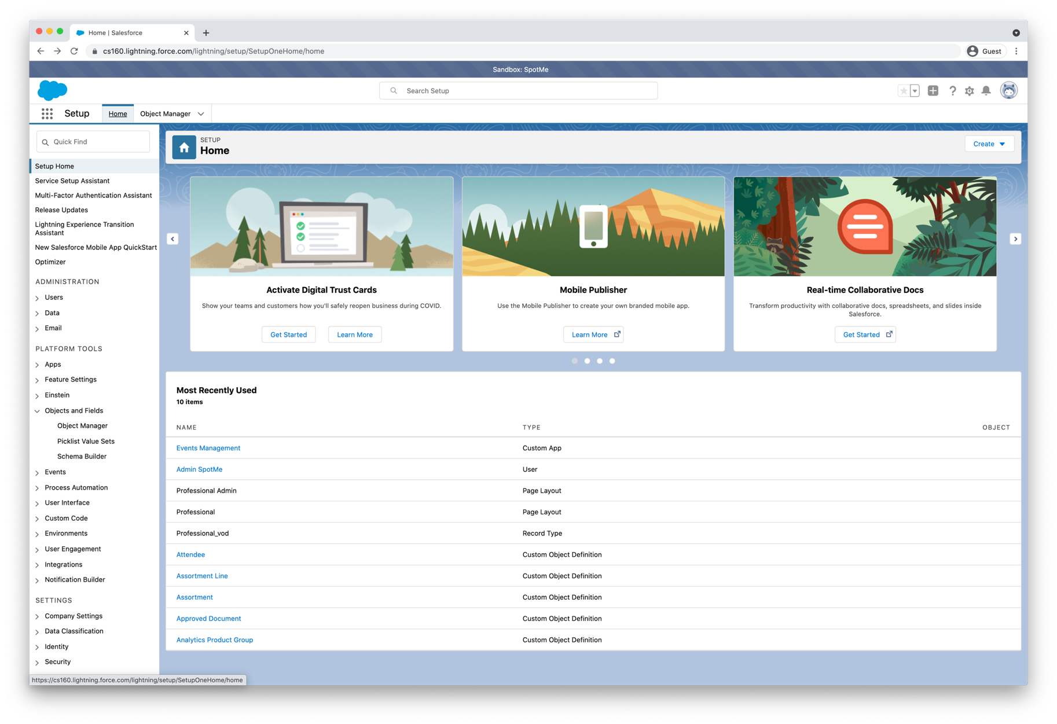1057x724 pixels.
Task: Expand the Einstein tree node
Action: coord(38,396)
